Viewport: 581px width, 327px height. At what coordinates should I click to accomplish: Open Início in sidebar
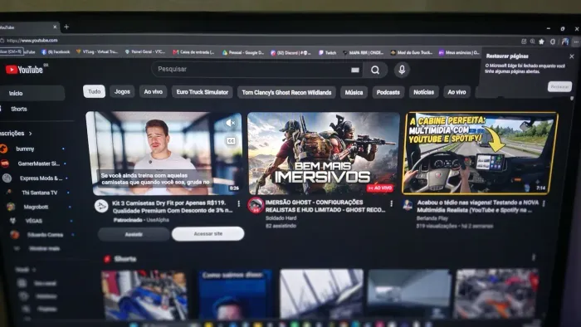32,93
